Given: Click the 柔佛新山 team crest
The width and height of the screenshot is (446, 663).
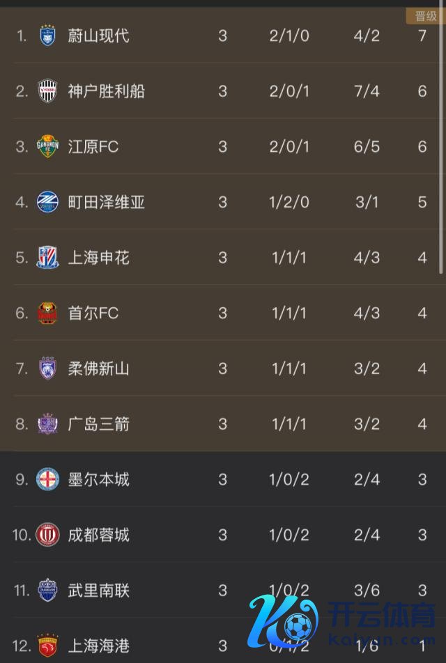Looking at the screenshot, I should point(48,368).
